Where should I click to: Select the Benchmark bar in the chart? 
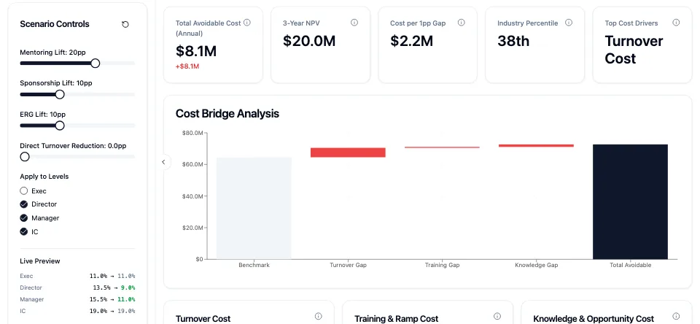tap(254, 208)
